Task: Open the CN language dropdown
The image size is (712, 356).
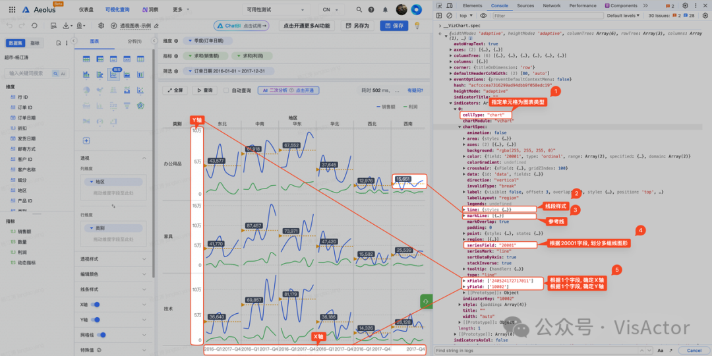Action: (330, 9)
